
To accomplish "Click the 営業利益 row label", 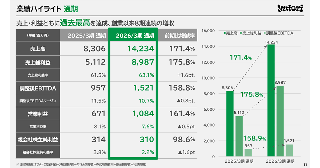I will [x=38, y=114].
